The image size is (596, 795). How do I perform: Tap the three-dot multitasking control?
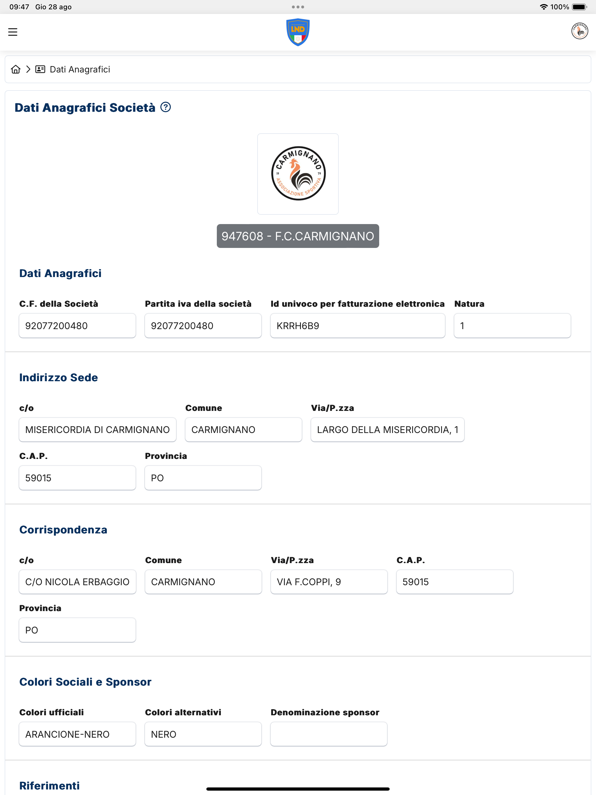point(298,7)
